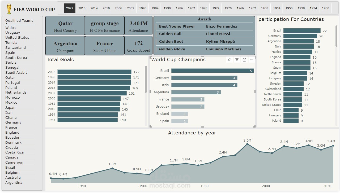Screen dimensions: 340x193
Task: Click Golden Ball award row
Action: click(x=205, y=34)
